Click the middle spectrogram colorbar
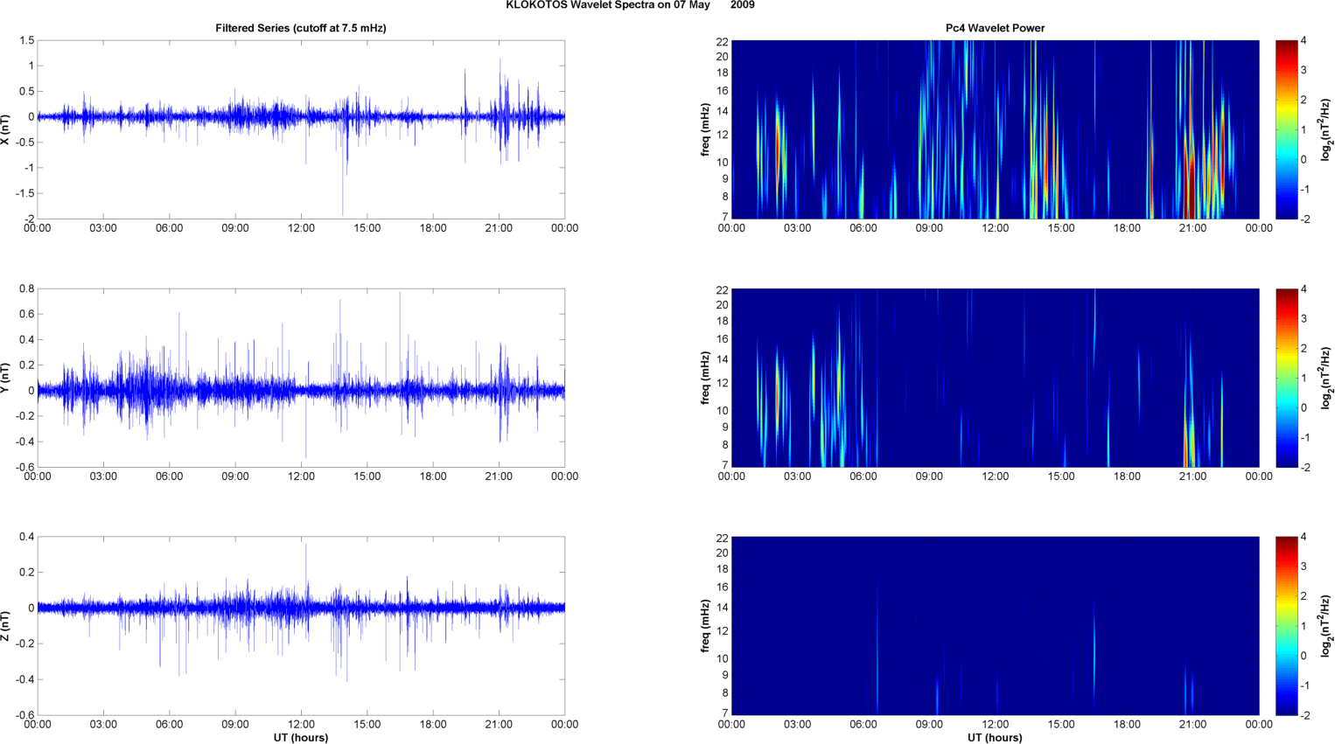 1286,378
